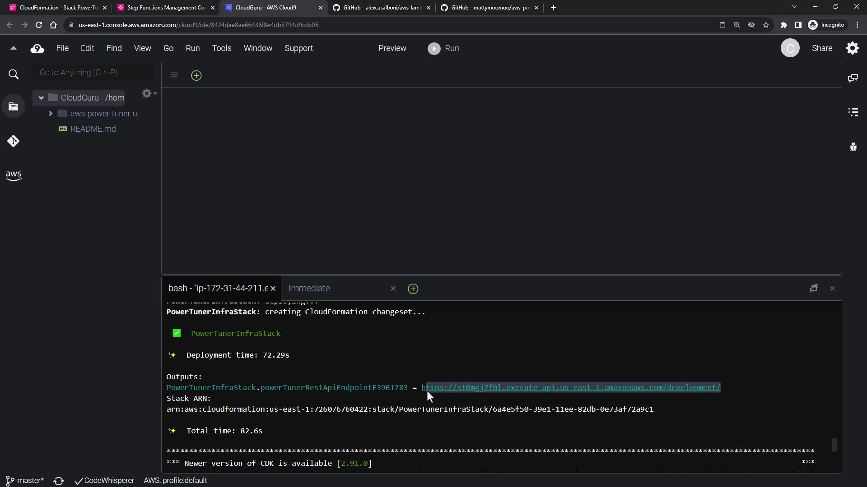Open the Source Control git panel icon
Image resolution: width=867 pixels, height=487 pixels.
point(13,141)
